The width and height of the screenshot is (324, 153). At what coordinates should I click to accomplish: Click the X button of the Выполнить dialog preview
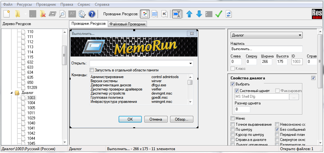pyautogui.click(x=192, y=33)
